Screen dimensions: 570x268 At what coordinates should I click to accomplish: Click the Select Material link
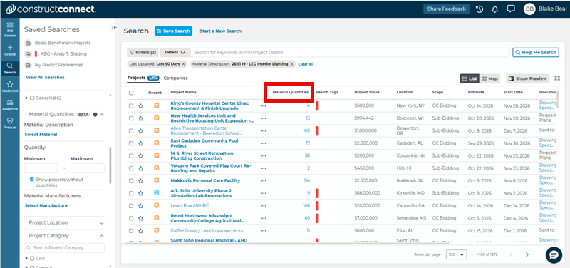click(41, 135)
